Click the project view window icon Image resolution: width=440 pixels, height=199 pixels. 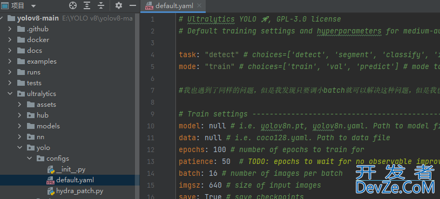click(x=5, y=5)
